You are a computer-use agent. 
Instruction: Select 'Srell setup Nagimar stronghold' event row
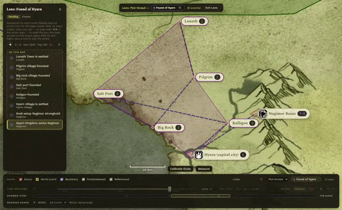click(35, 115)
